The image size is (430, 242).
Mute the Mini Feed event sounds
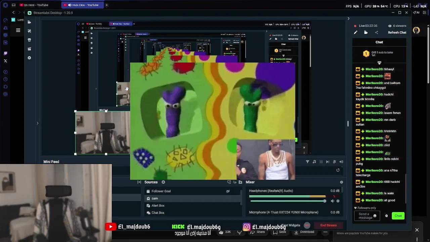(334, 162)
